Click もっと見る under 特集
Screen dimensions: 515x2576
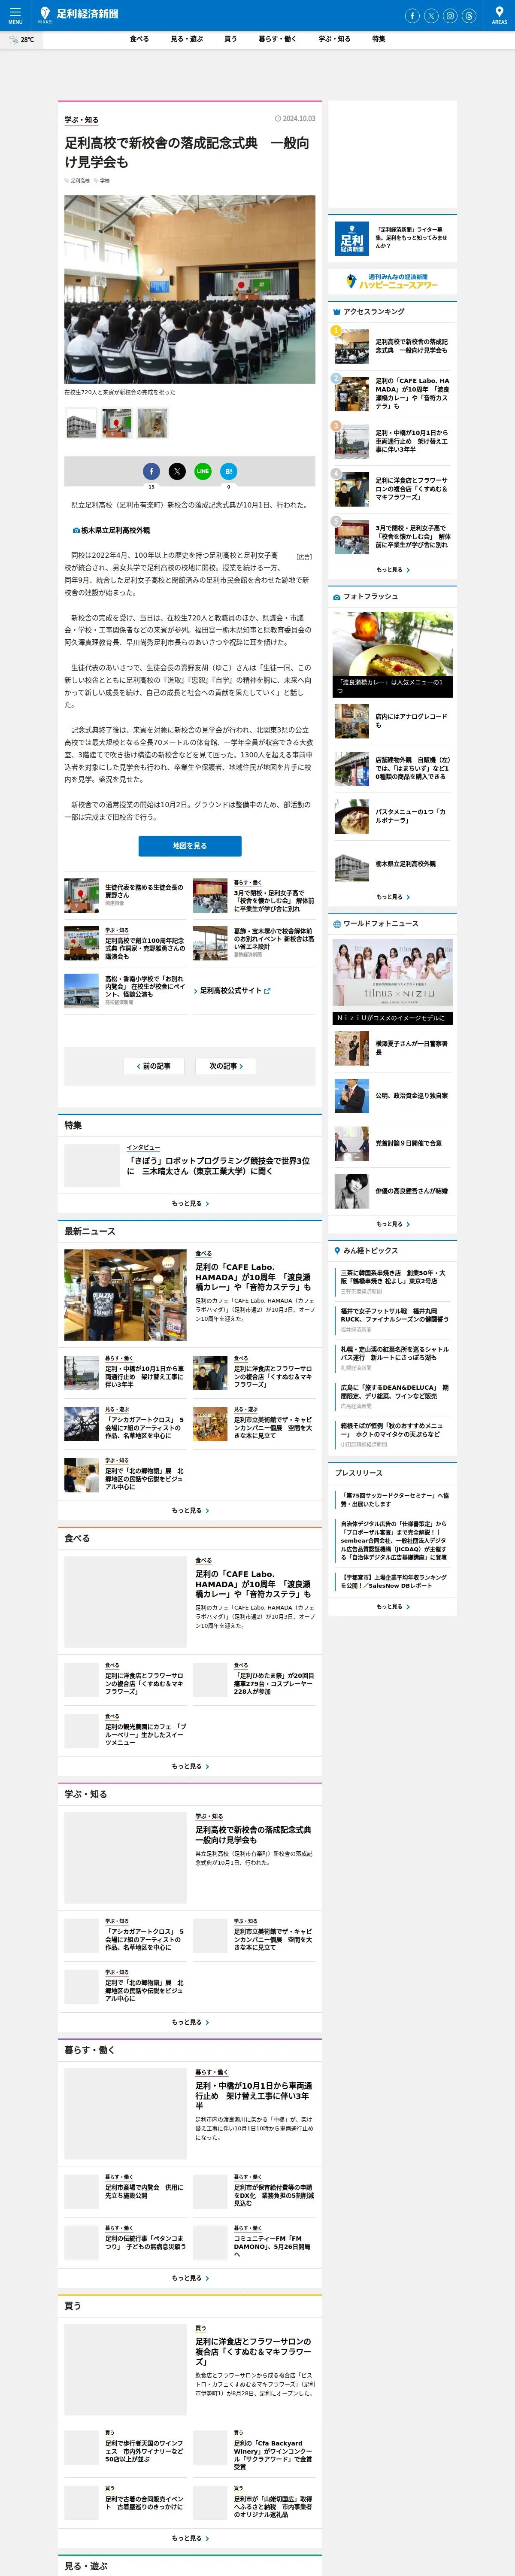pyautogui.click(x=190, y=1203)
